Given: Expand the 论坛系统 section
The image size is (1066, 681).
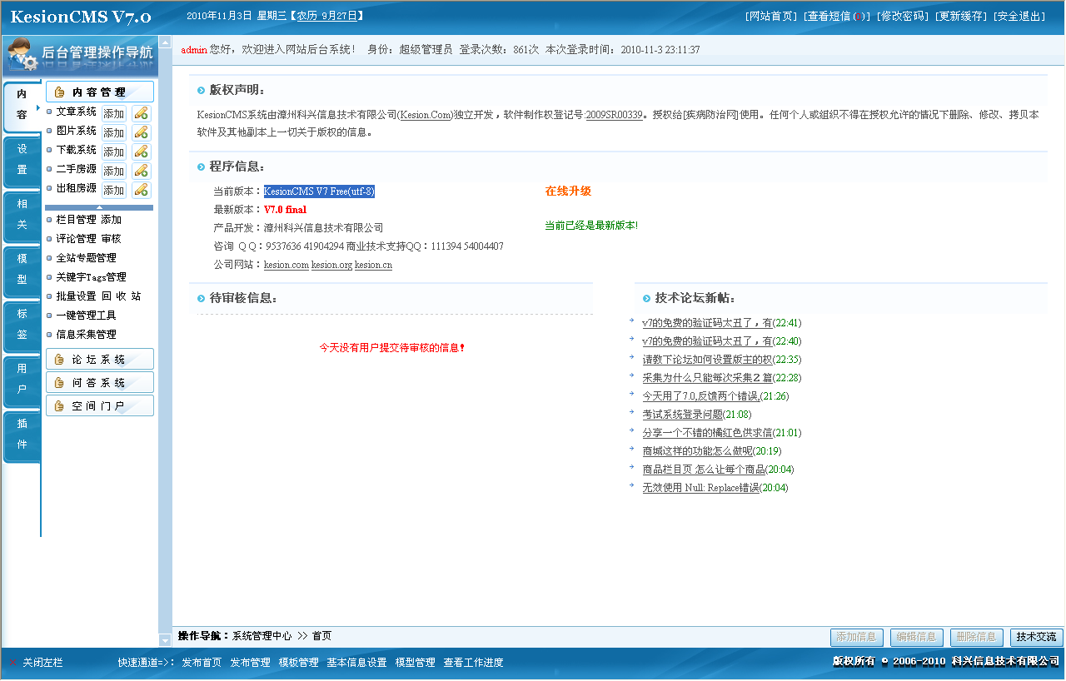Looking at the screenshot, I should tap(100, 360).
